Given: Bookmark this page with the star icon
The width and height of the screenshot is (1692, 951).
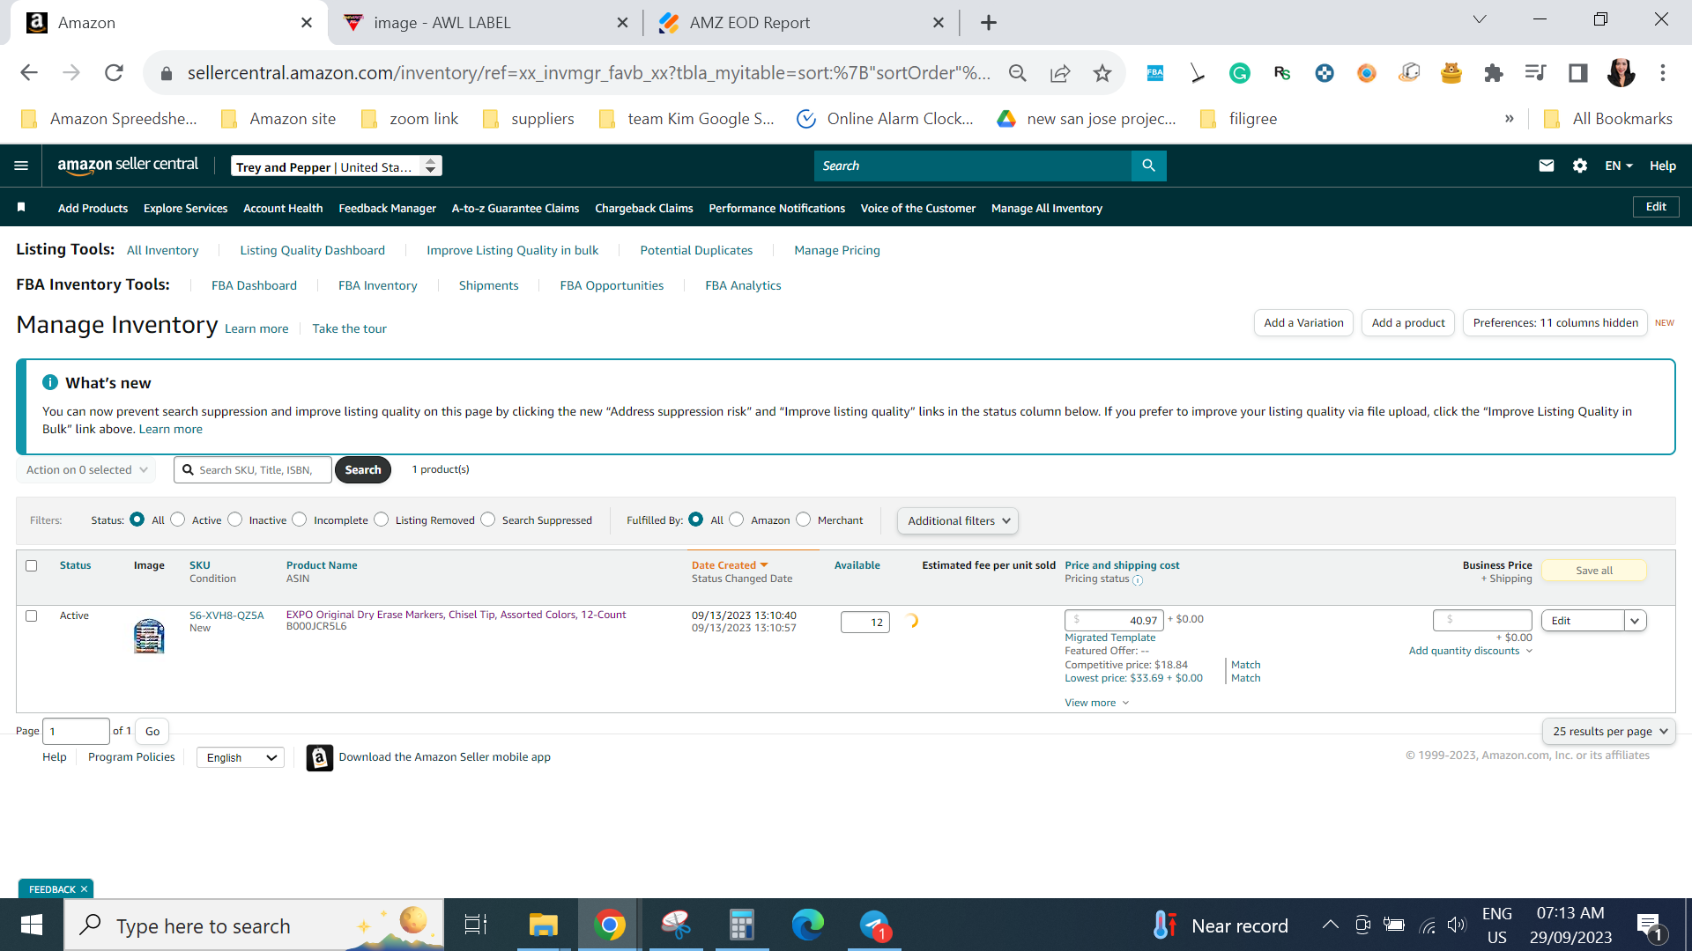Looking at the screenshot, I should (1102, 73).
